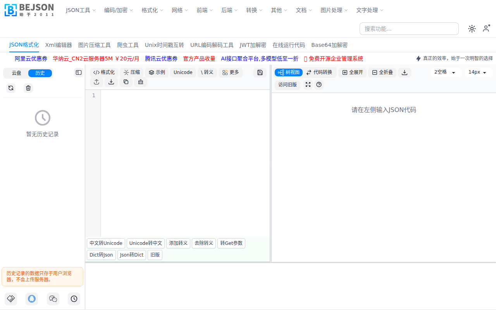Viewport: 496px width, 310px height.
Task: Open the 示例 (Examples) tool
Action: pyautogui.click(x=157, y=72)
